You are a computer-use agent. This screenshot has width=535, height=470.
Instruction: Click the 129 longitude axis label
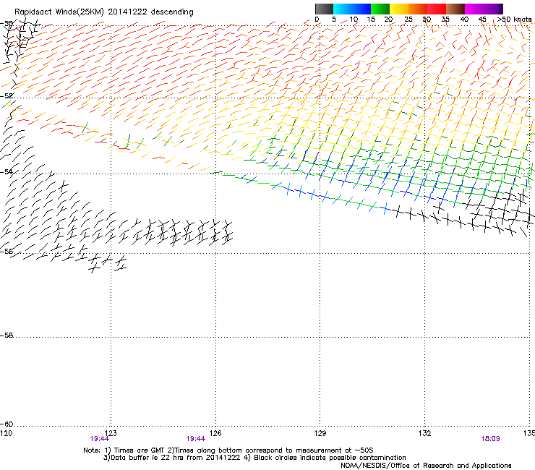[320, 433]
